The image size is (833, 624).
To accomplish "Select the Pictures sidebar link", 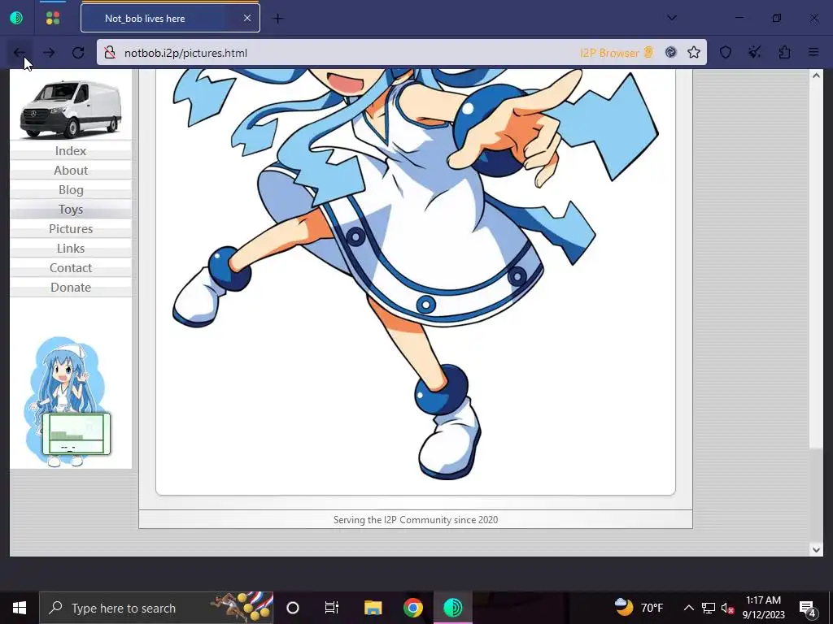I will pos(71,228).
